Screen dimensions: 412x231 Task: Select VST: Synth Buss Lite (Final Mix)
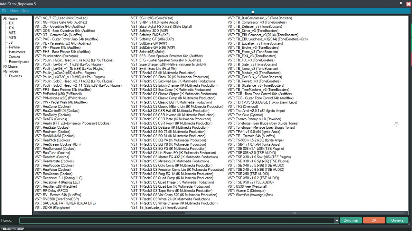[154, 69]
